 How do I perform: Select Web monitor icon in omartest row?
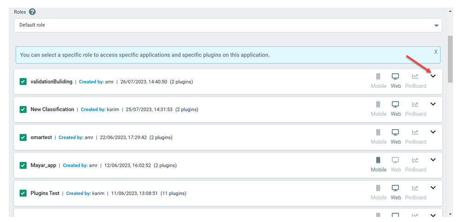point(396,132)
